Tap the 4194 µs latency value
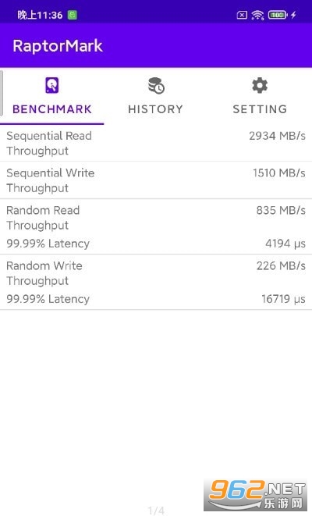The width and height of the screenshot is (312, 516). click(285, 244)
